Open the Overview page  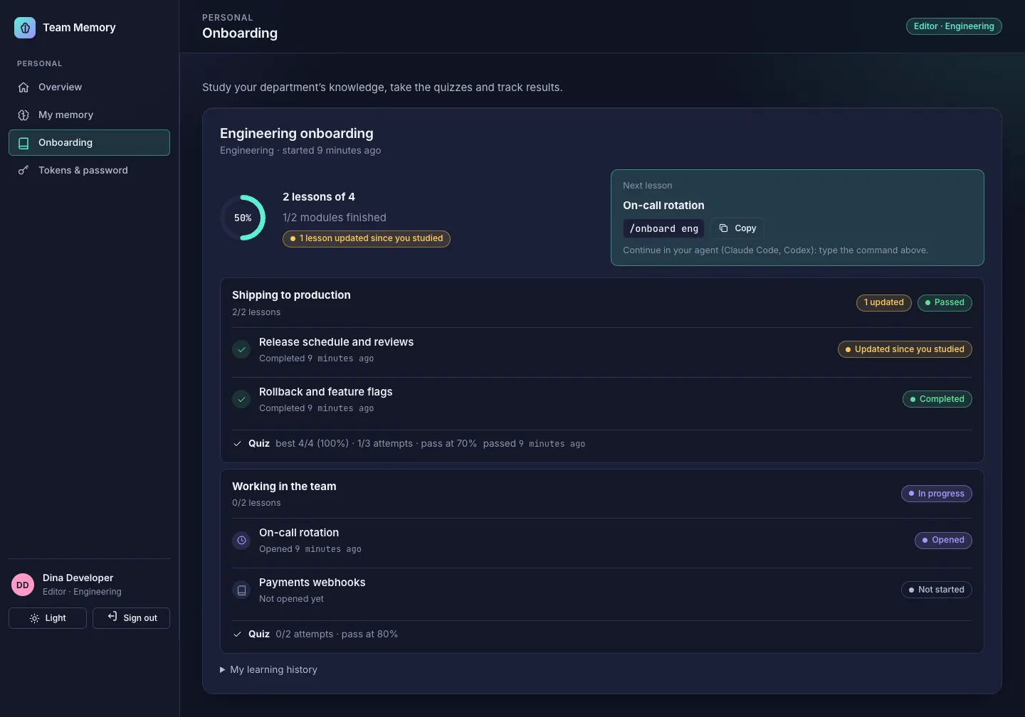89,87
